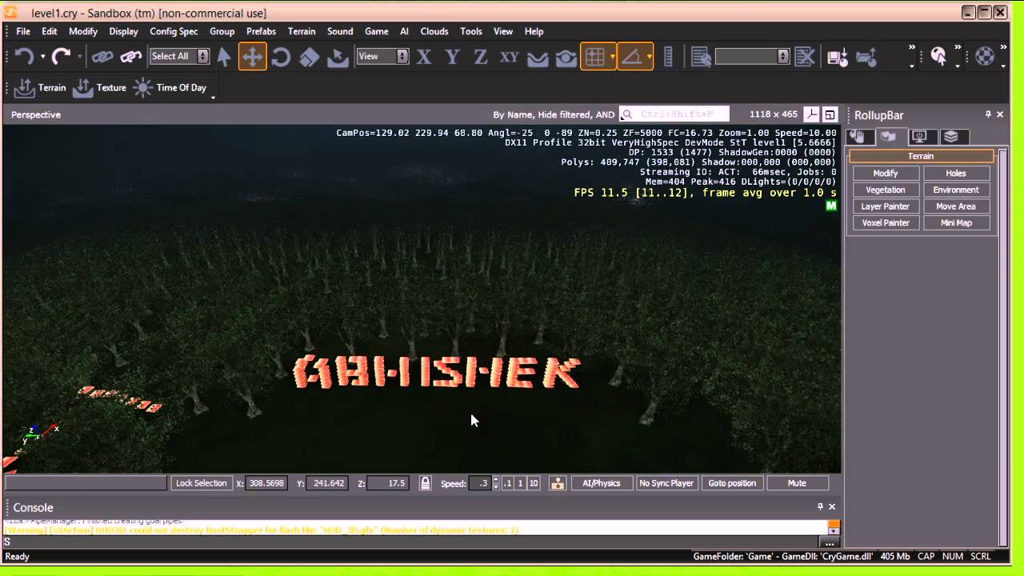Toggle Snap to grid button

click(x=594, y=56)
